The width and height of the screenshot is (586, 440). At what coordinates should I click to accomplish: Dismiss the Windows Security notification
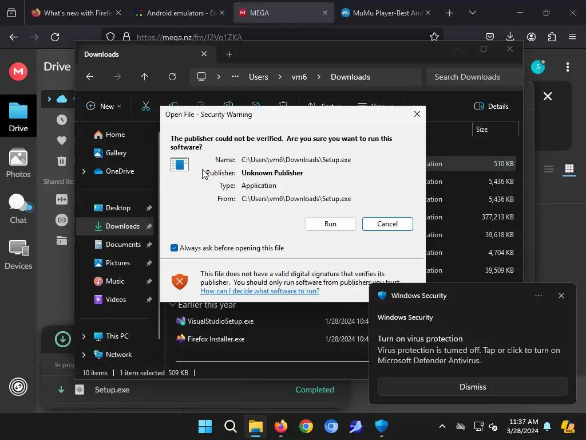point(472,387)
